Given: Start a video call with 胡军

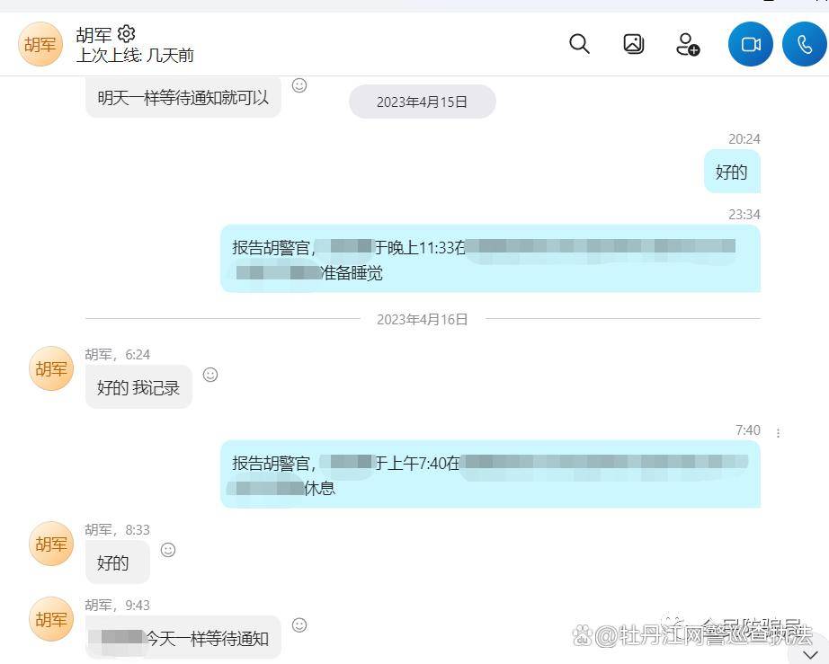Looking at the screenshot, I should click(750, 44).
